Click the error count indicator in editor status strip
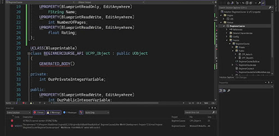The height and width of the screenshot is (136, 279). pos(24,103)
